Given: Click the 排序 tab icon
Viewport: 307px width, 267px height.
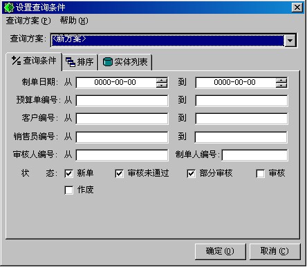Looking at the screenshot, I should tap(71, 62).
